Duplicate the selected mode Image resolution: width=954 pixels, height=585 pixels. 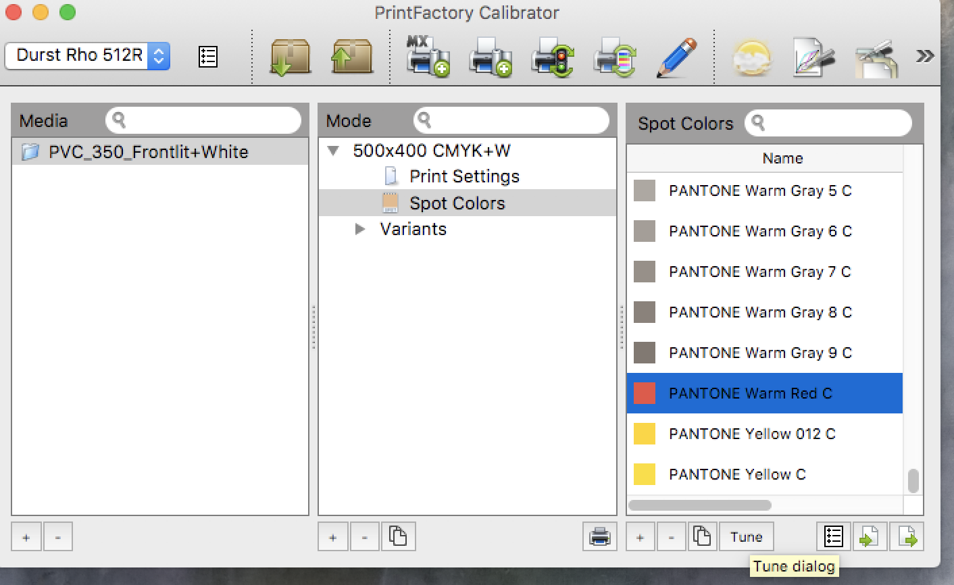[x=398, y=538]
